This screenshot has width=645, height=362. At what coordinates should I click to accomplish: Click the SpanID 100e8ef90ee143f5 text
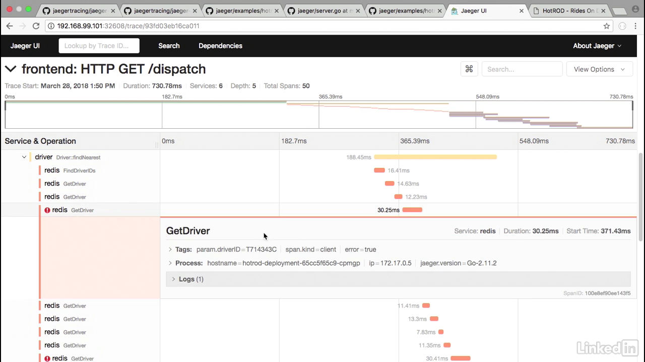597,293
